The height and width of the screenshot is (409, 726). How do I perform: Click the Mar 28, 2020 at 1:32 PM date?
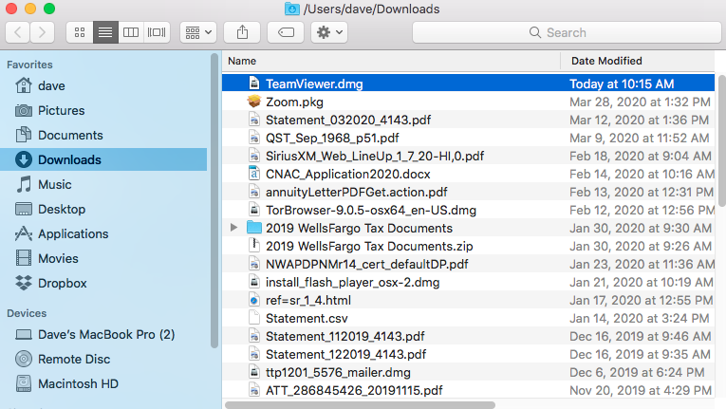640,102
